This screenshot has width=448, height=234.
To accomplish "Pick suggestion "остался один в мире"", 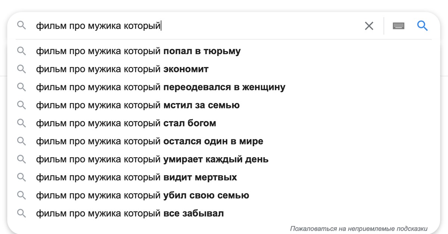I will click(x=149, y=141).
